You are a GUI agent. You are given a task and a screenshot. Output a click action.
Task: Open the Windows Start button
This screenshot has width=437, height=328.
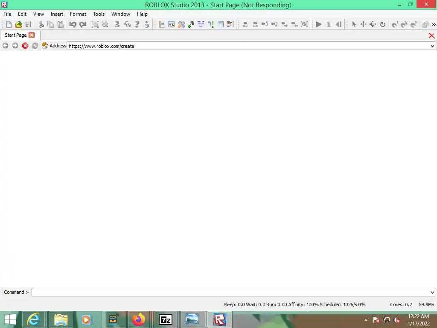point(10,319)
